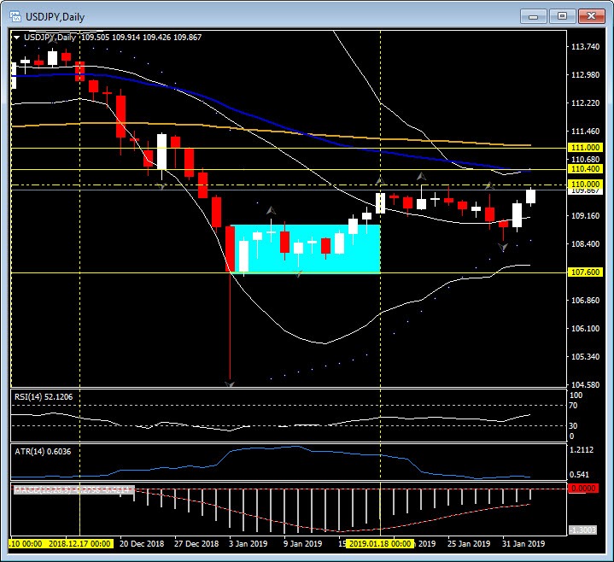Click the -1.3003 MACD scale label
The image size is (614, 562).
coord(582,530)
